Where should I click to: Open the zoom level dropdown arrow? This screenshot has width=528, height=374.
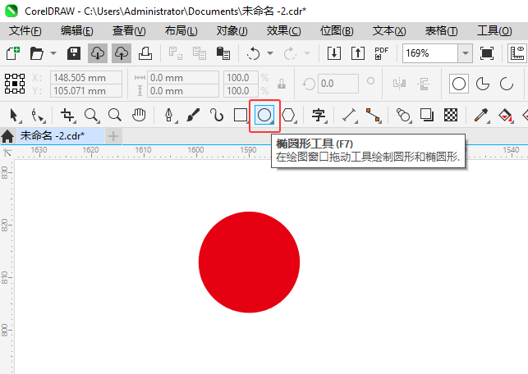pos(466,53)
